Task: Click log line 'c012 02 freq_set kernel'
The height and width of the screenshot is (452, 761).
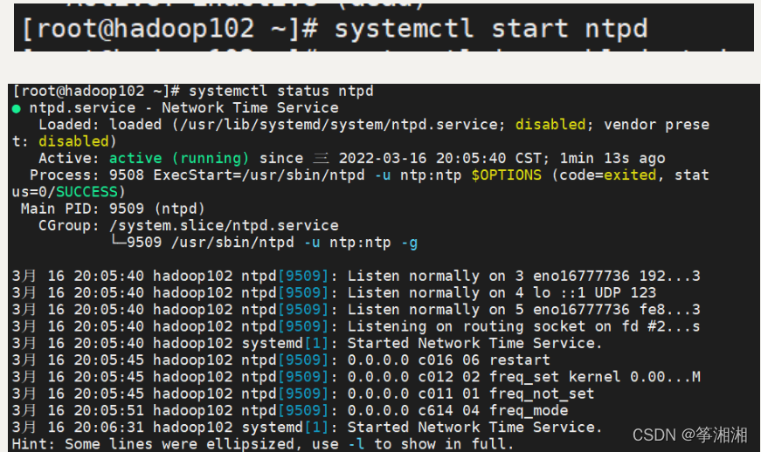Action: coord(356,377)
